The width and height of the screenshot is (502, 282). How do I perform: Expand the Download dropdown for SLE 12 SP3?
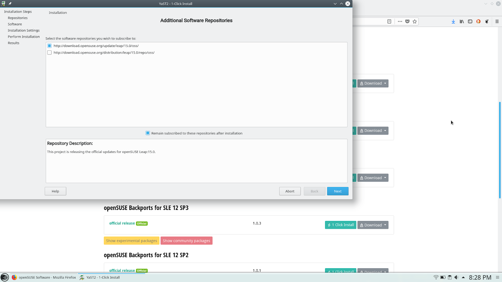[x=373, y=225]
